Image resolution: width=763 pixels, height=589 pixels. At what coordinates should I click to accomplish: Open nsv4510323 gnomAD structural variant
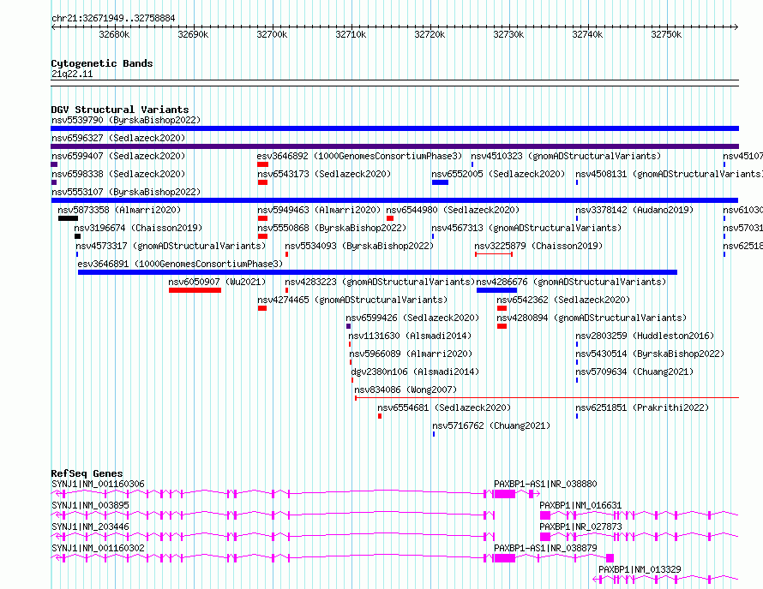point(566,156)
